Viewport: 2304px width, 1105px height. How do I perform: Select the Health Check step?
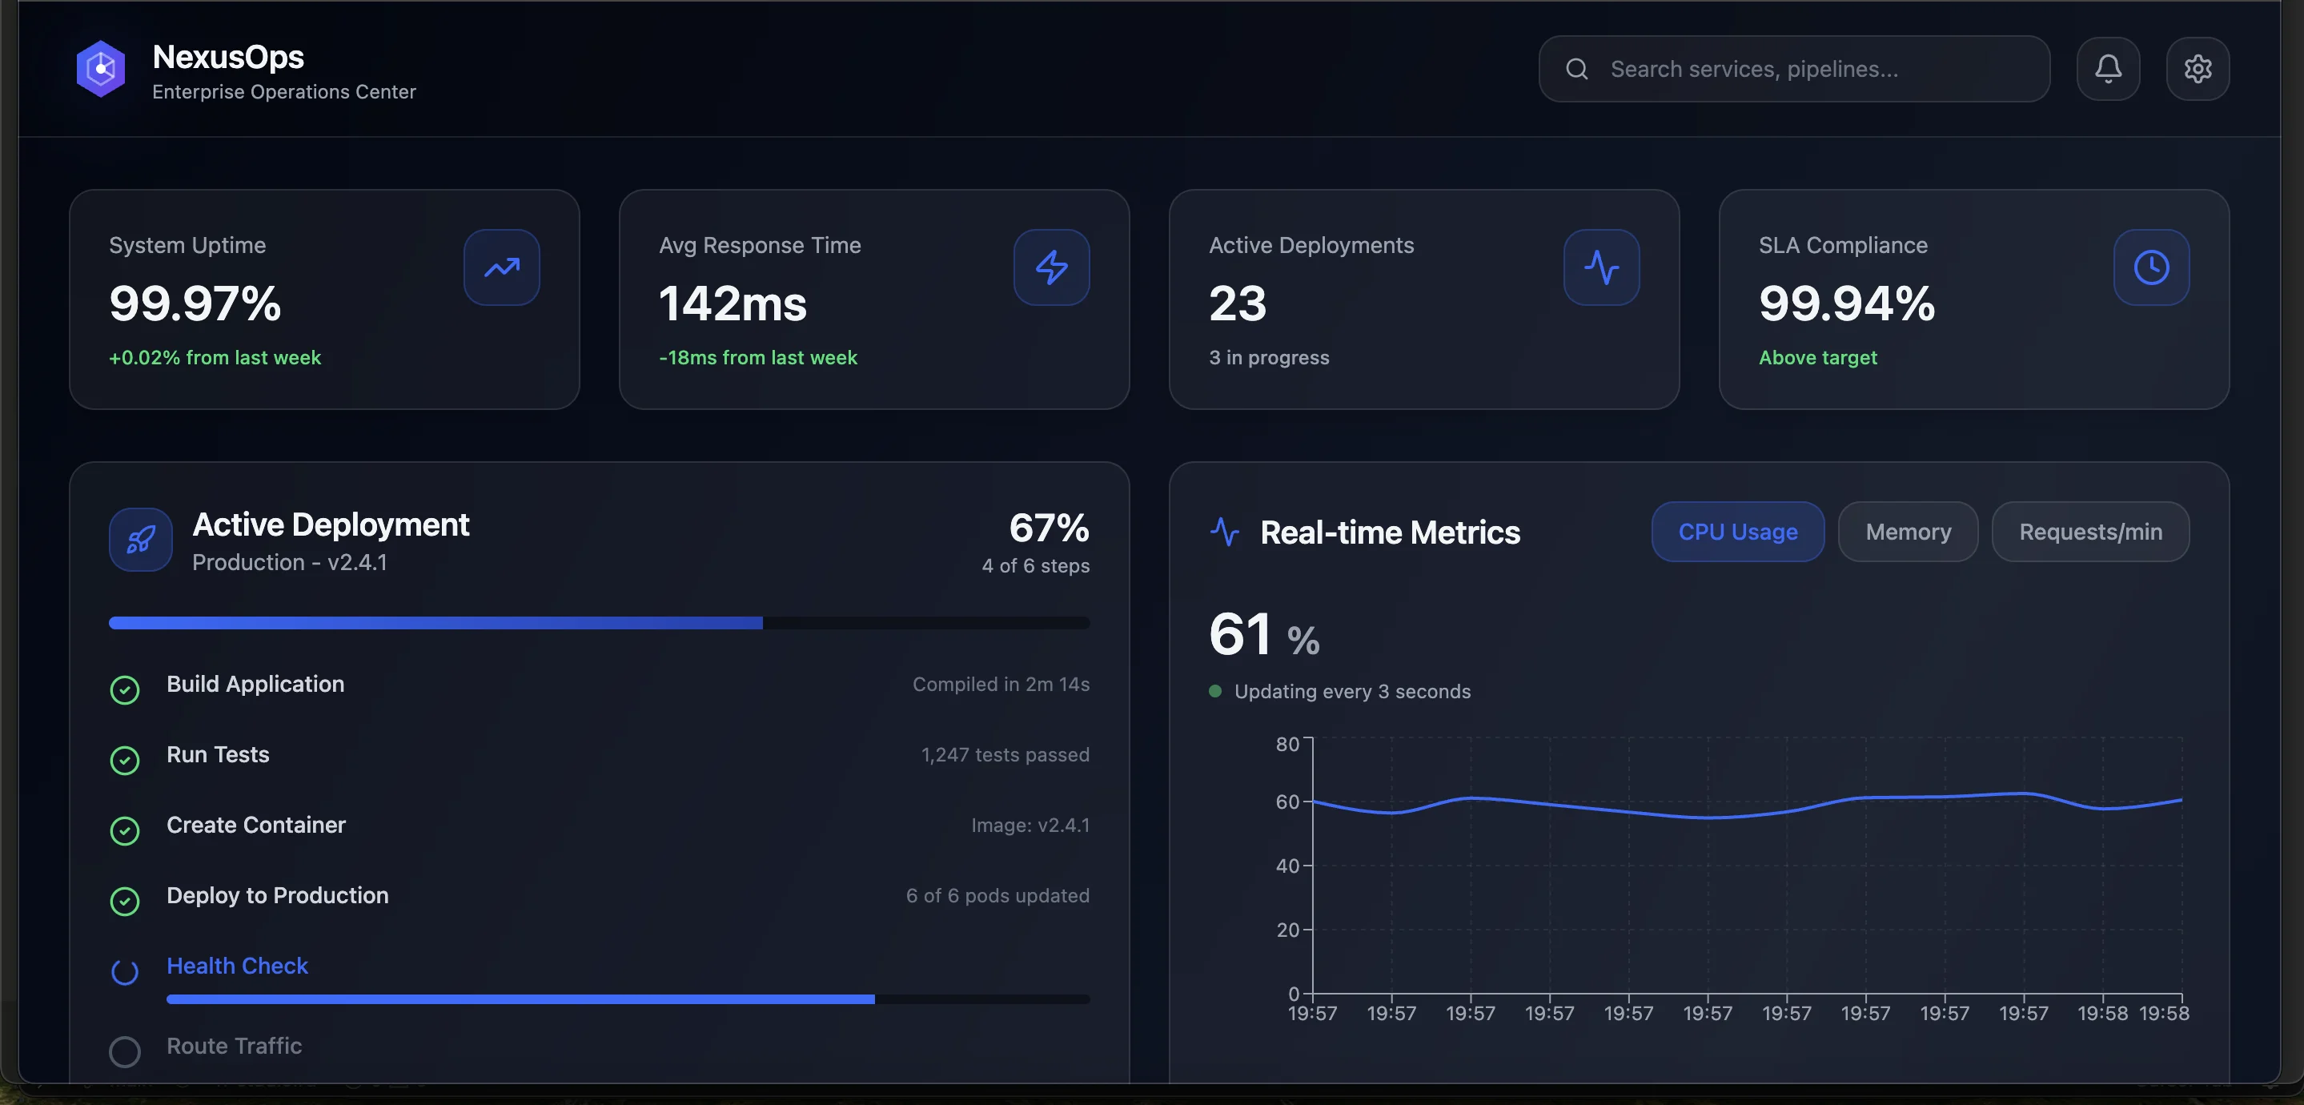[x=236, y=966]
